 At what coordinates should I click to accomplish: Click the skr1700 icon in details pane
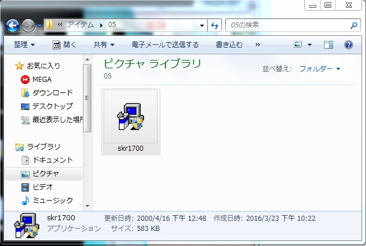[26, 225]
